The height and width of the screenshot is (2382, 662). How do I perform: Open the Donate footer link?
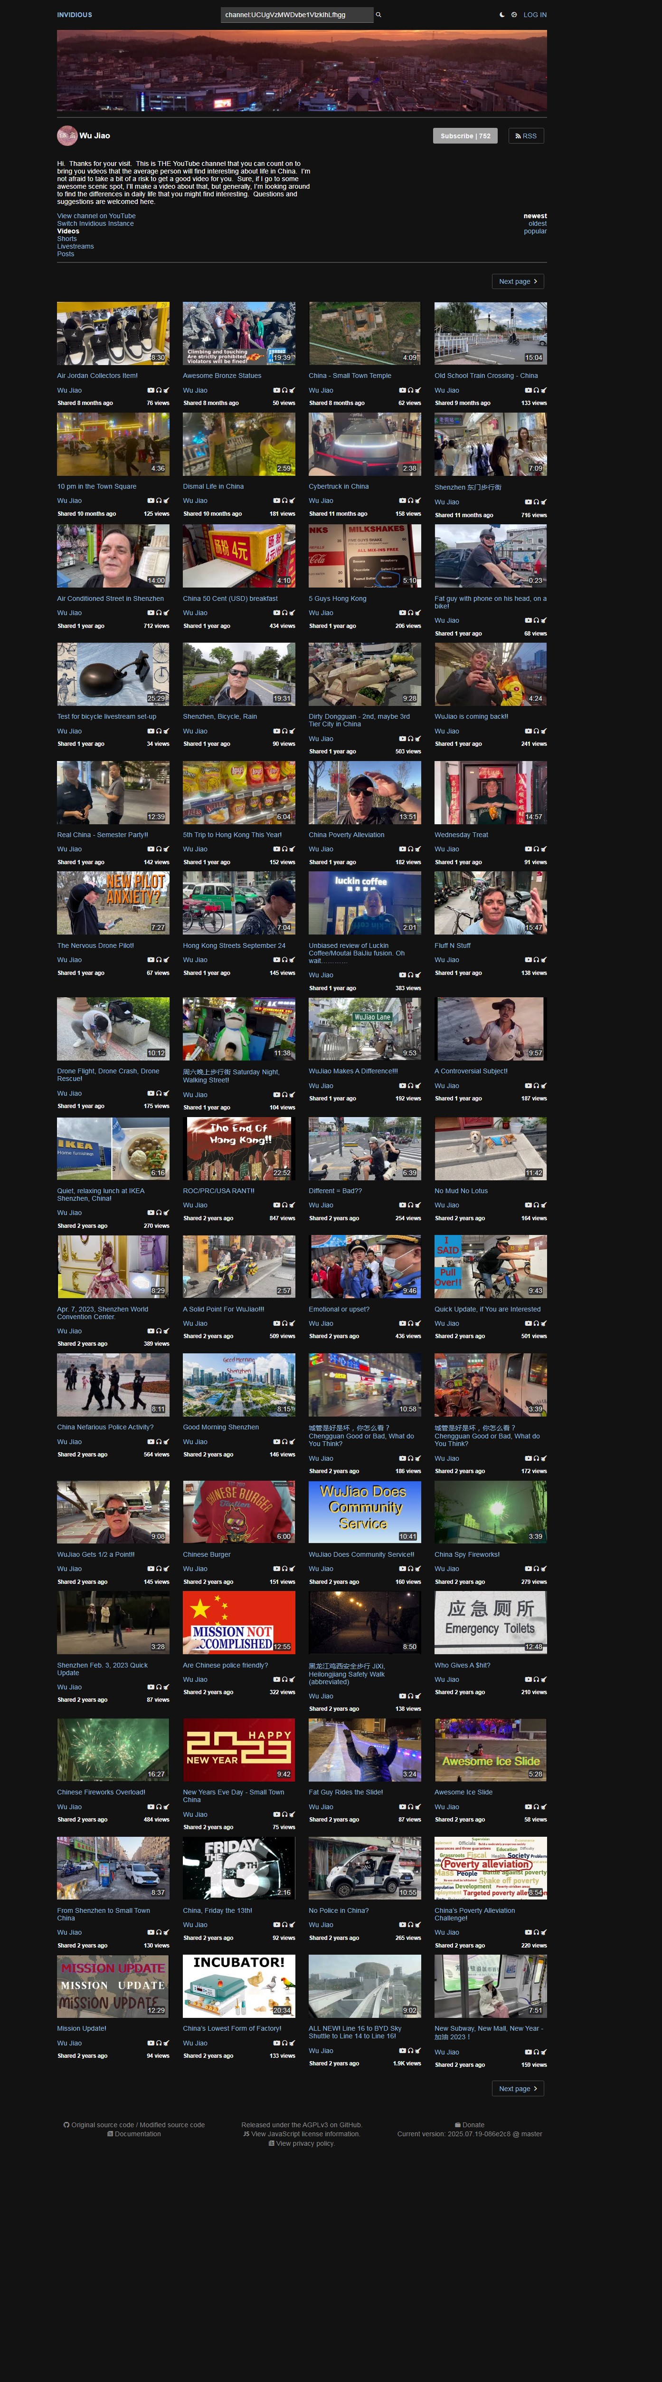pyautogui.click(x=470, y=2125)
